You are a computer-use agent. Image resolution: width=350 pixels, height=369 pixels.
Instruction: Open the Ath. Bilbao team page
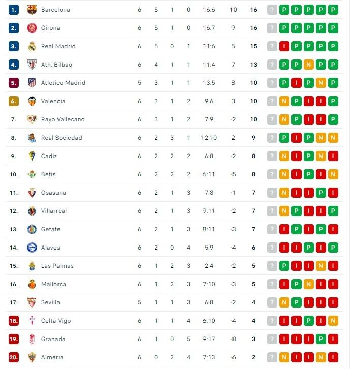[x=56, y=65]
